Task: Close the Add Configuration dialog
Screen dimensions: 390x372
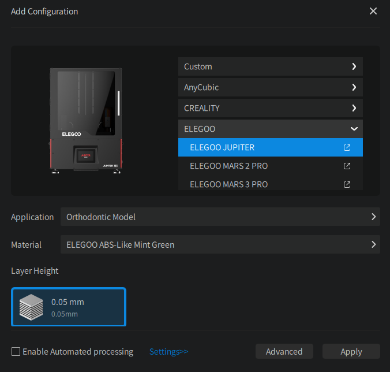Action: (373, 12)
